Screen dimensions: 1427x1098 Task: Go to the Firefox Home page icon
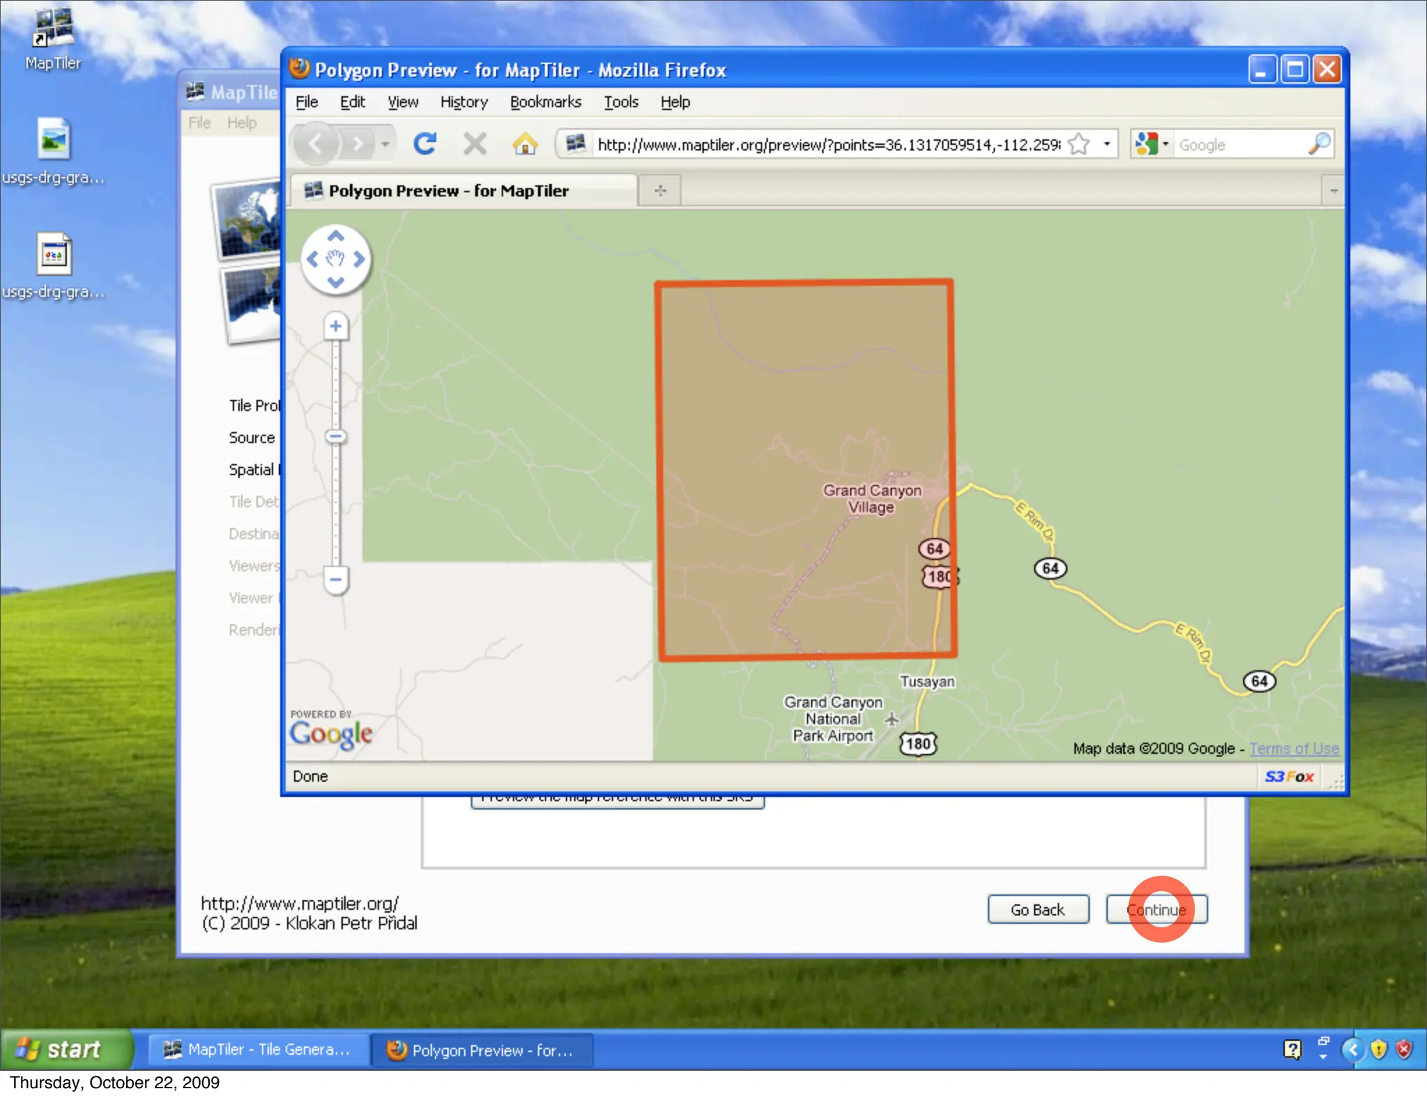(x=525, y=144)
